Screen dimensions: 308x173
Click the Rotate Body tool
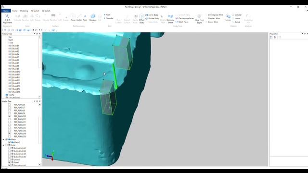[152, 18]
